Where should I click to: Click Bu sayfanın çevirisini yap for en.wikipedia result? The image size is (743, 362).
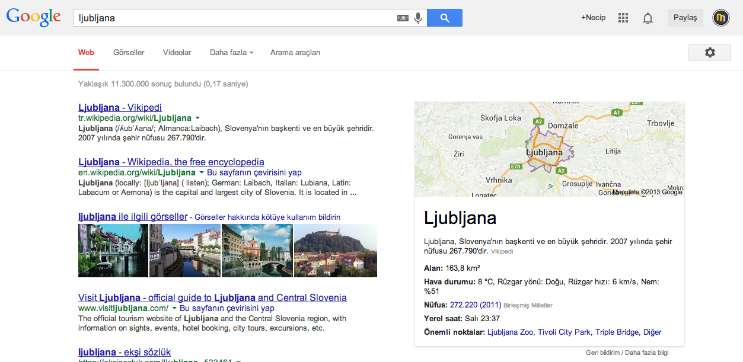(254, 172)
